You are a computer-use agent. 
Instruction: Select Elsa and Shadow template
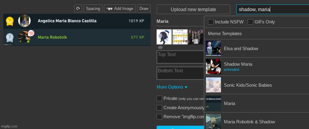click(x=257, y=48)
